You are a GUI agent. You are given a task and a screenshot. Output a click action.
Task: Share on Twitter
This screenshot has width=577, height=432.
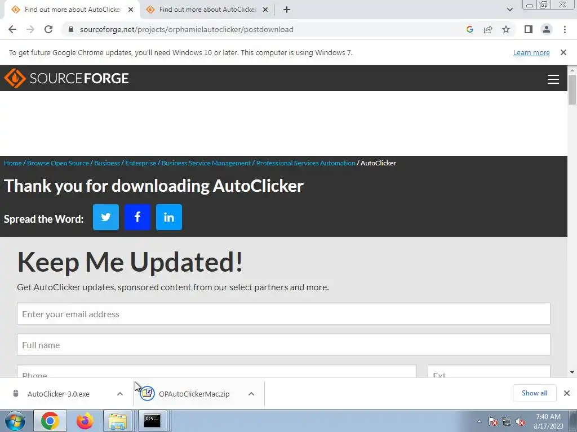(106, 217)
